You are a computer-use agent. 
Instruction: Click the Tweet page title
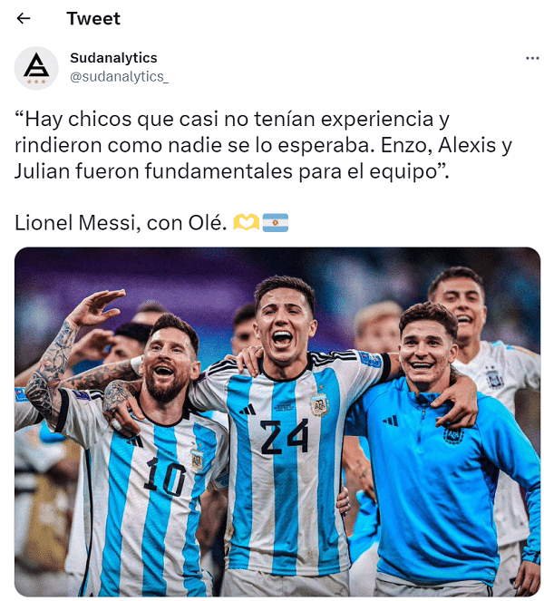[93, 18]
